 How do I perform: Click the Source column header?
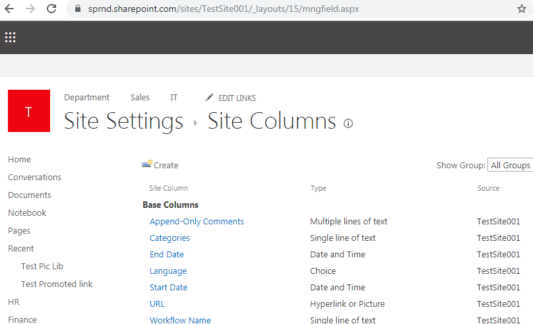(488, 188)
